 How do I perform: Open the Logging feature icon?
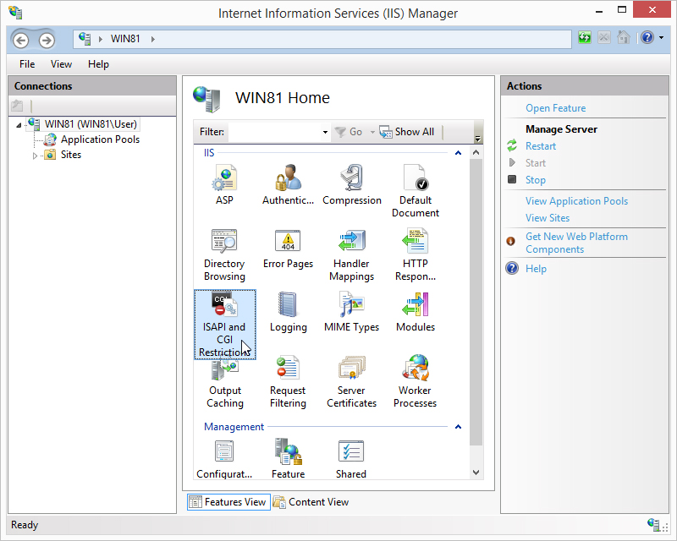288,313
